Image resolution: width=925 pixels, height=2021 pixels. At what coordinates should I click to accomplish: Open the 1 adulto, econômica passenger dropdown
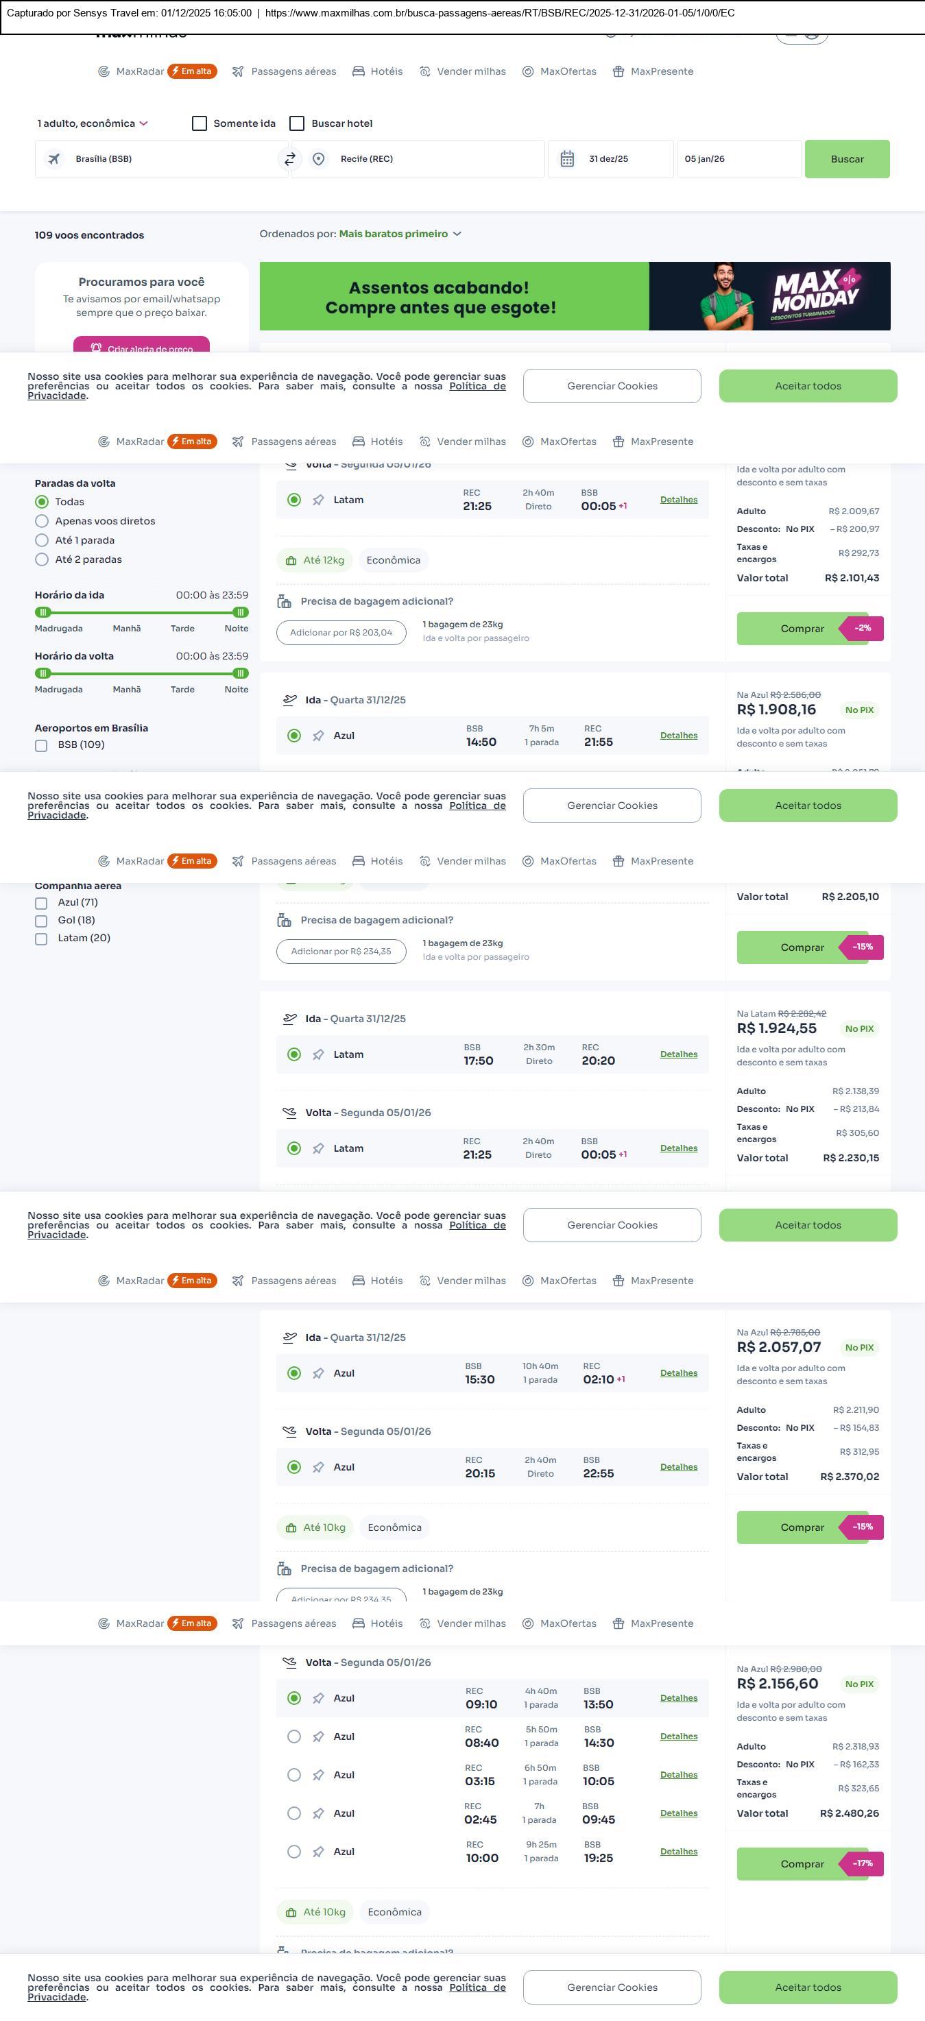click(x=93, y=123)
